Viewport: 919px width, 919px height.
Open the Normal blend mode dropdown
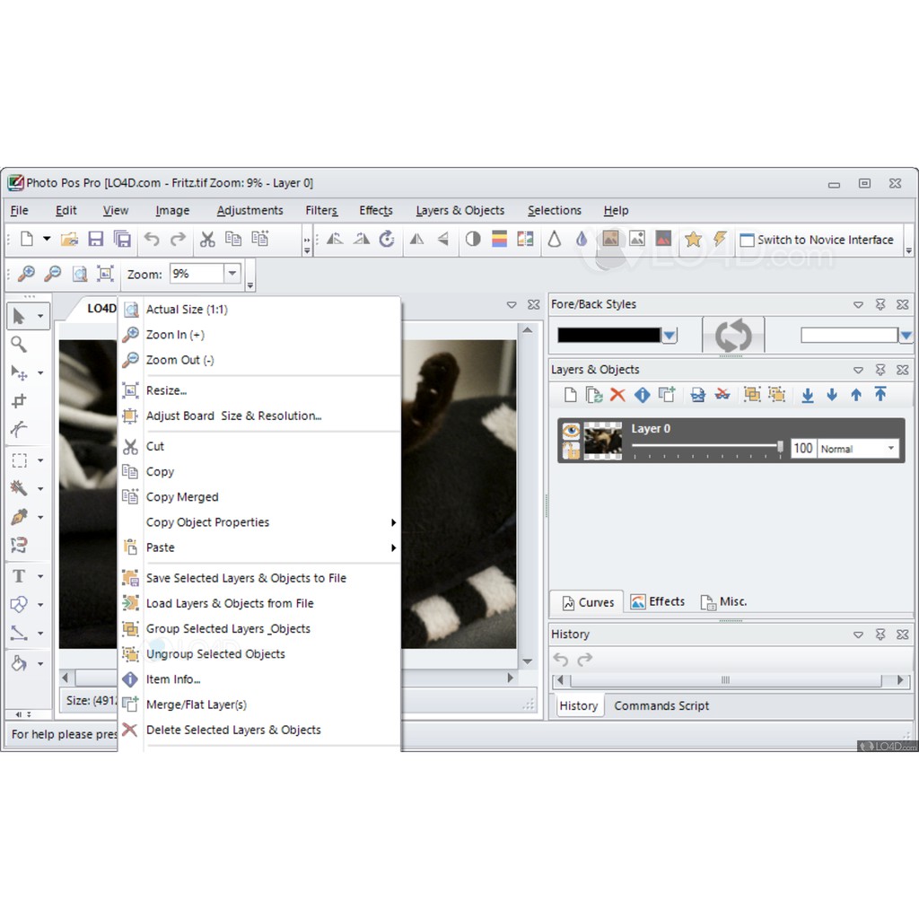890,449
